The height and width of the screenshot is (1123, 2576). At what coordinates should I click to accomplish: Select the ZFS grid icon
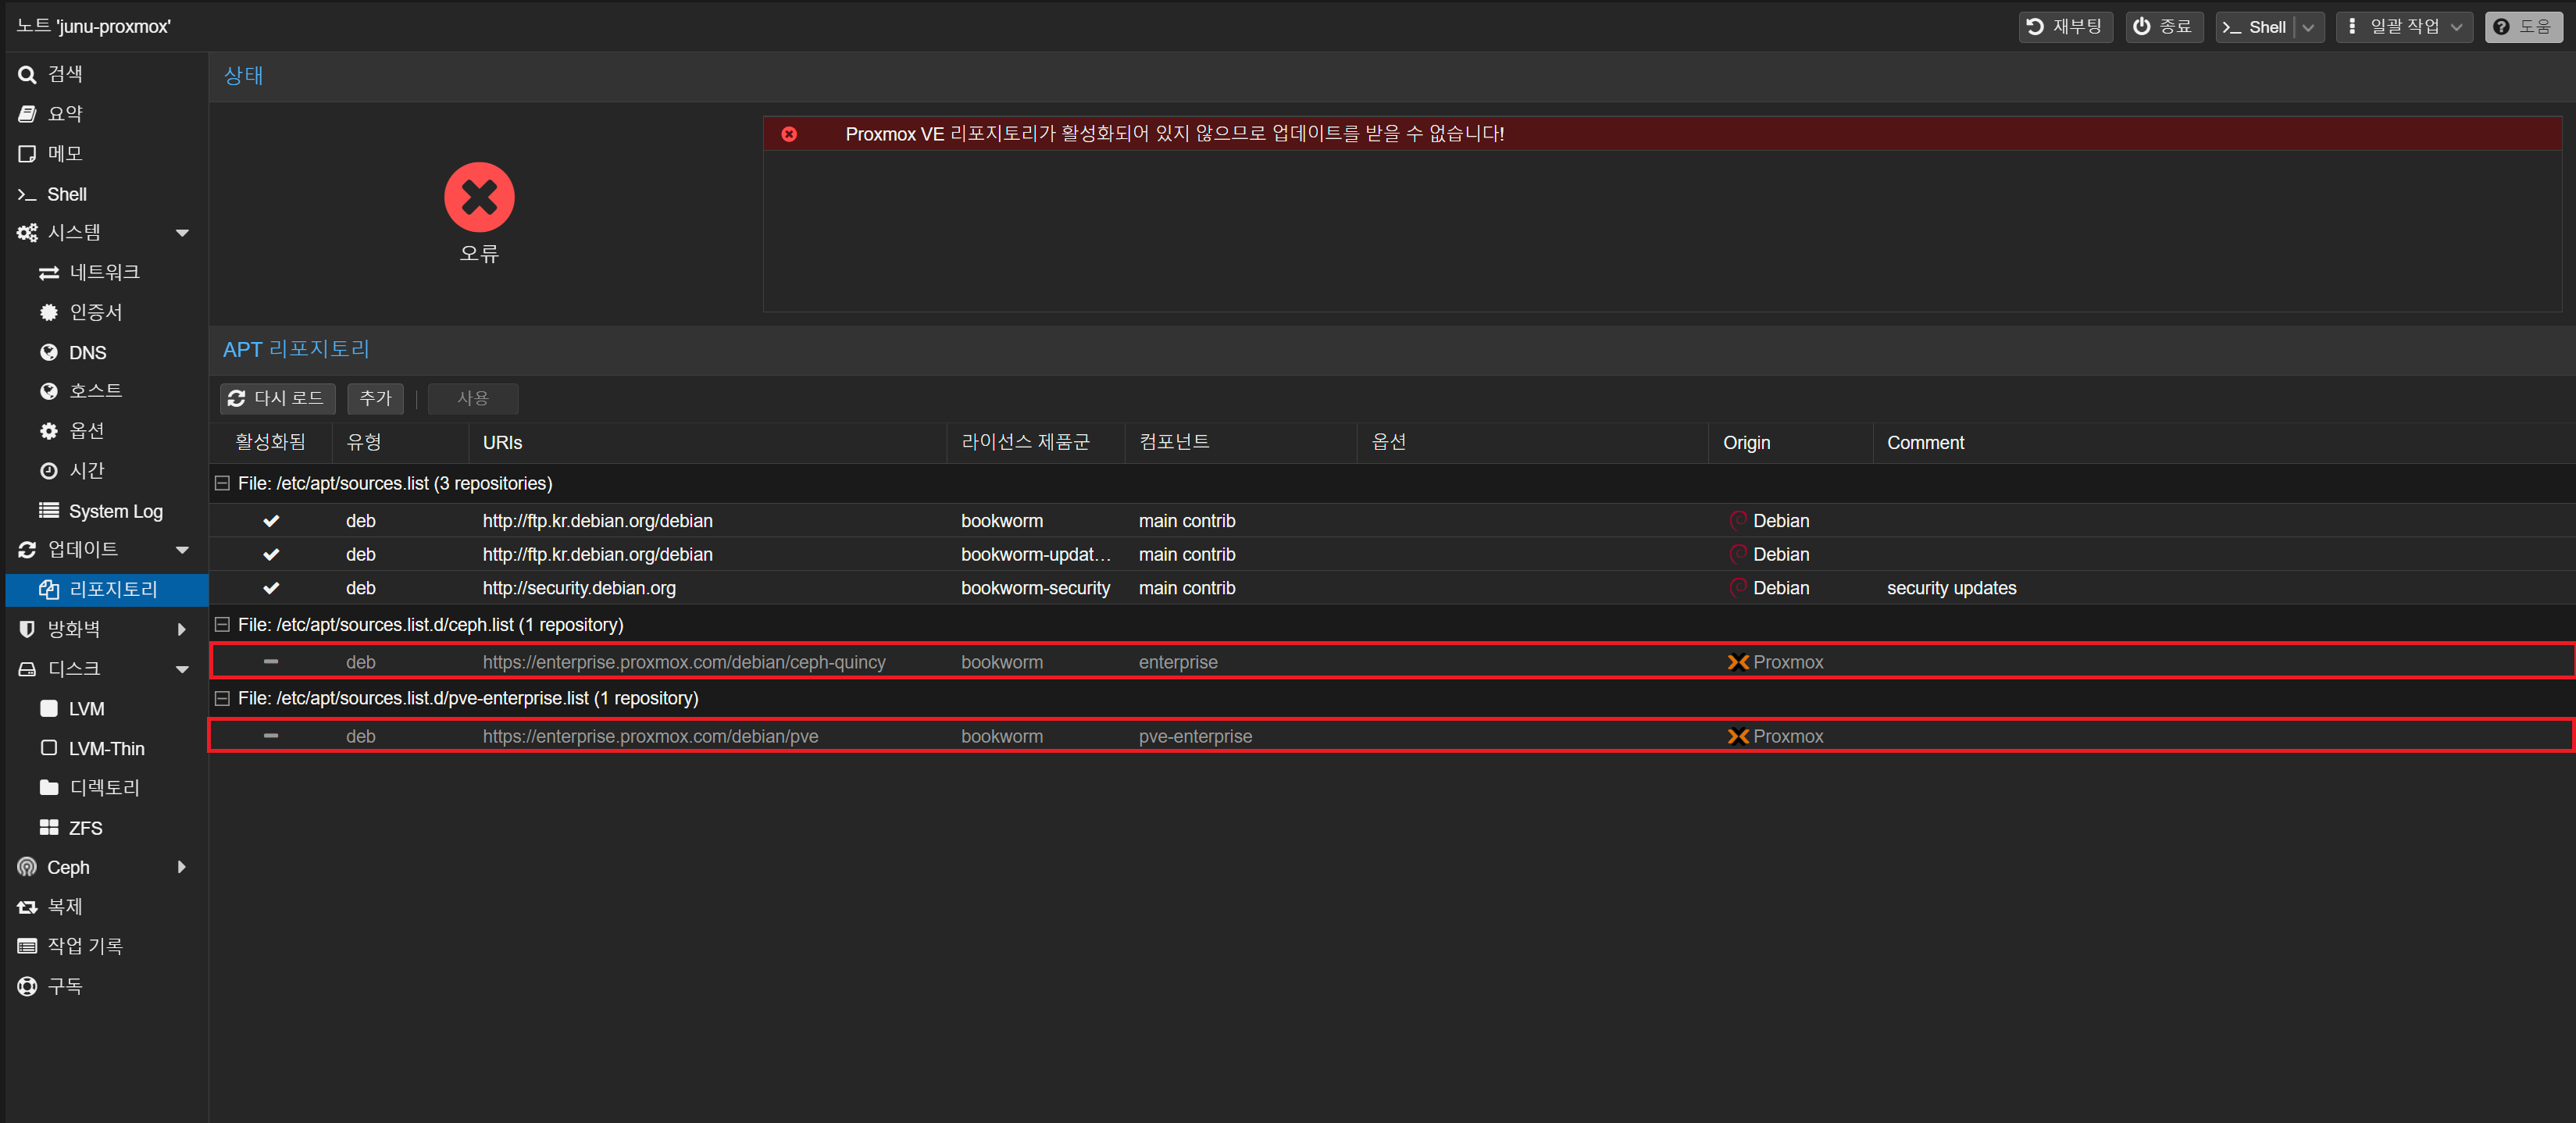(48, 828)
